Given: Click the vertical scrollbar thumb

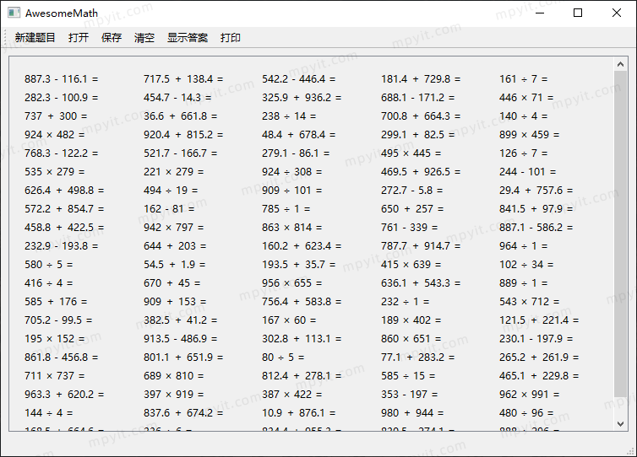Looking at the screenshot, I should 620,234.
